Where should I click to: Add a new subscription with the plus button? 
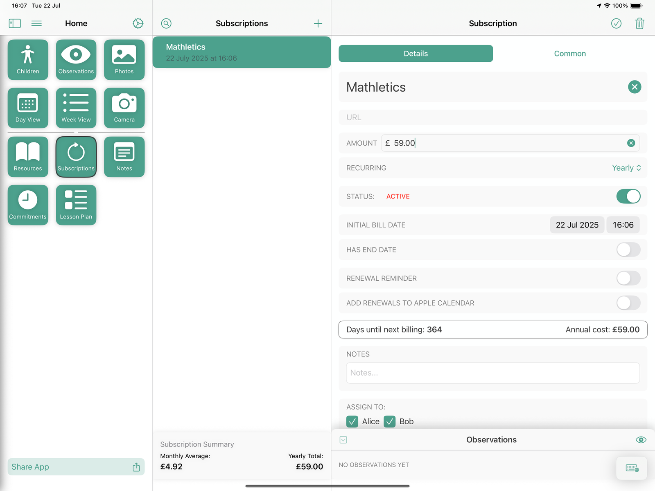click(x=318, y=23)
